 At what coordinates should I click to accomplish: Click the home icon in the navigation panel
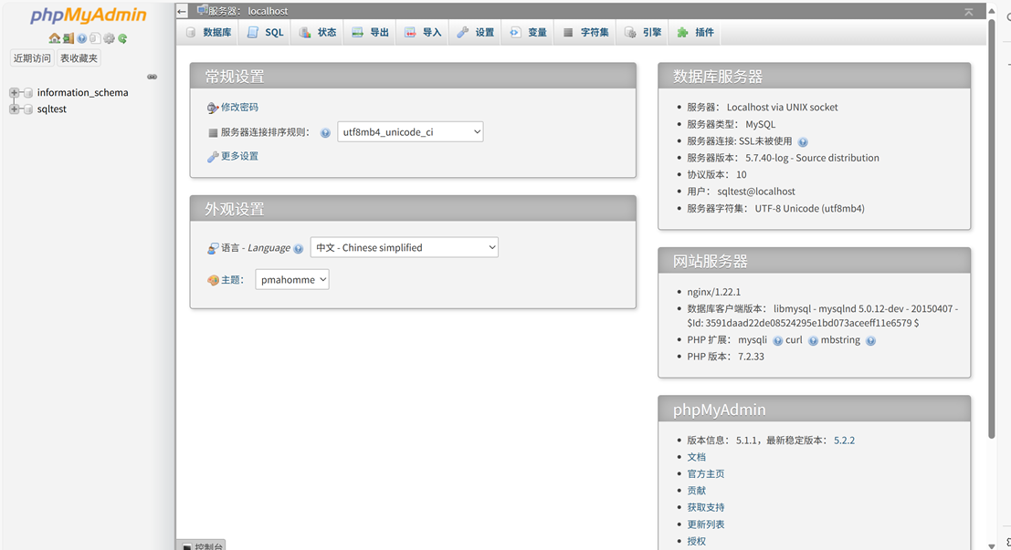pyautogui.click(x=54, y=38)
